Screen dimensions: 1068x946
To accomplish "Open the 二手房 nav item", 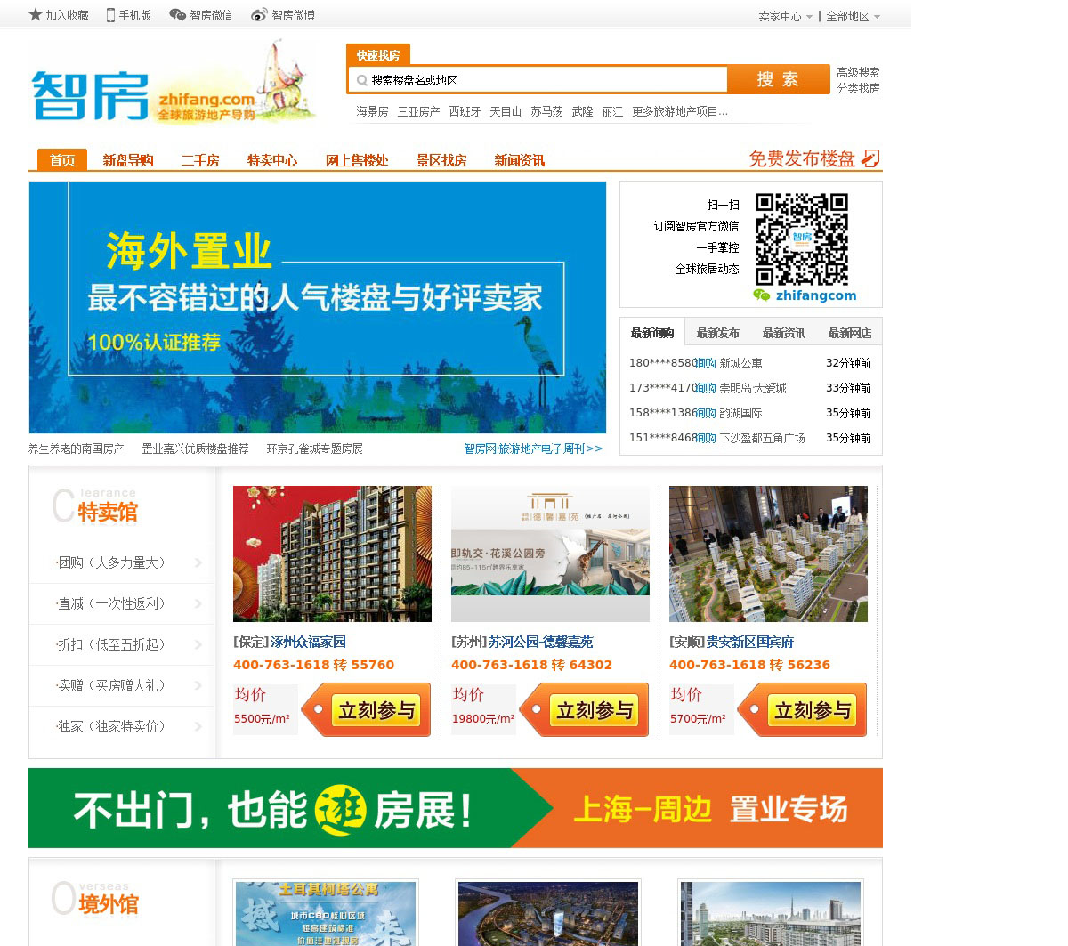I will pos(200,160).
